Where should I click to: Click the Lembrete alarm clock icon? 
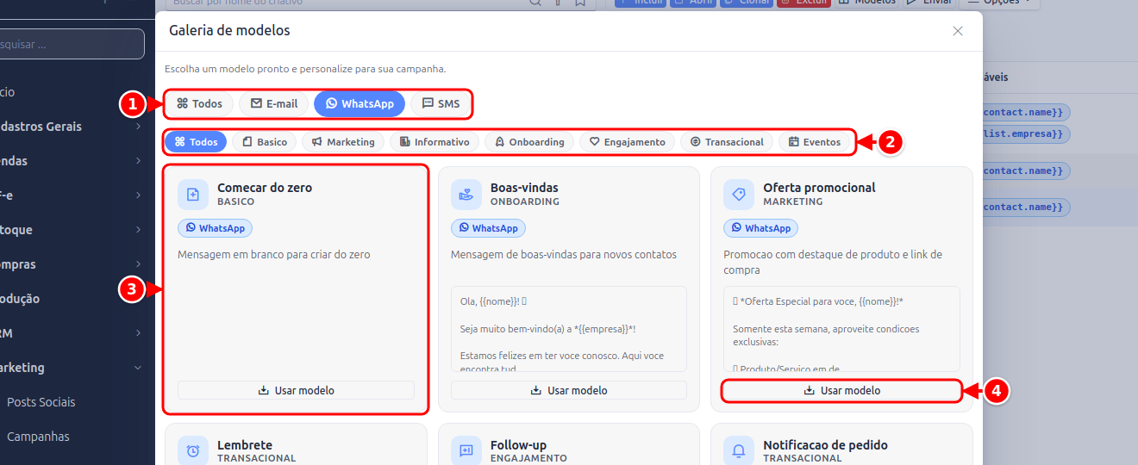point(193,450)
